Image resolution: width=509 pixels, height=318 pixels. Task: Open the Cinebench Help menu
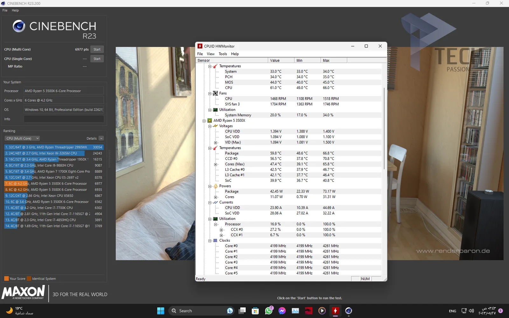point(15,10)
